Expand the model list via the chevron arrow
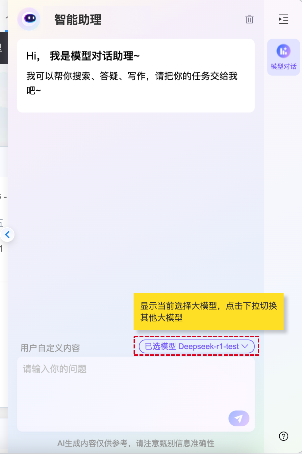The width and height of the screenshot is (302, 454). tap(245, 346)
